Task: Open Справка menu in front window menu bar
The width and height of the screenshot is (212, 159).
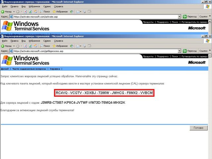Action: point(58,41)
